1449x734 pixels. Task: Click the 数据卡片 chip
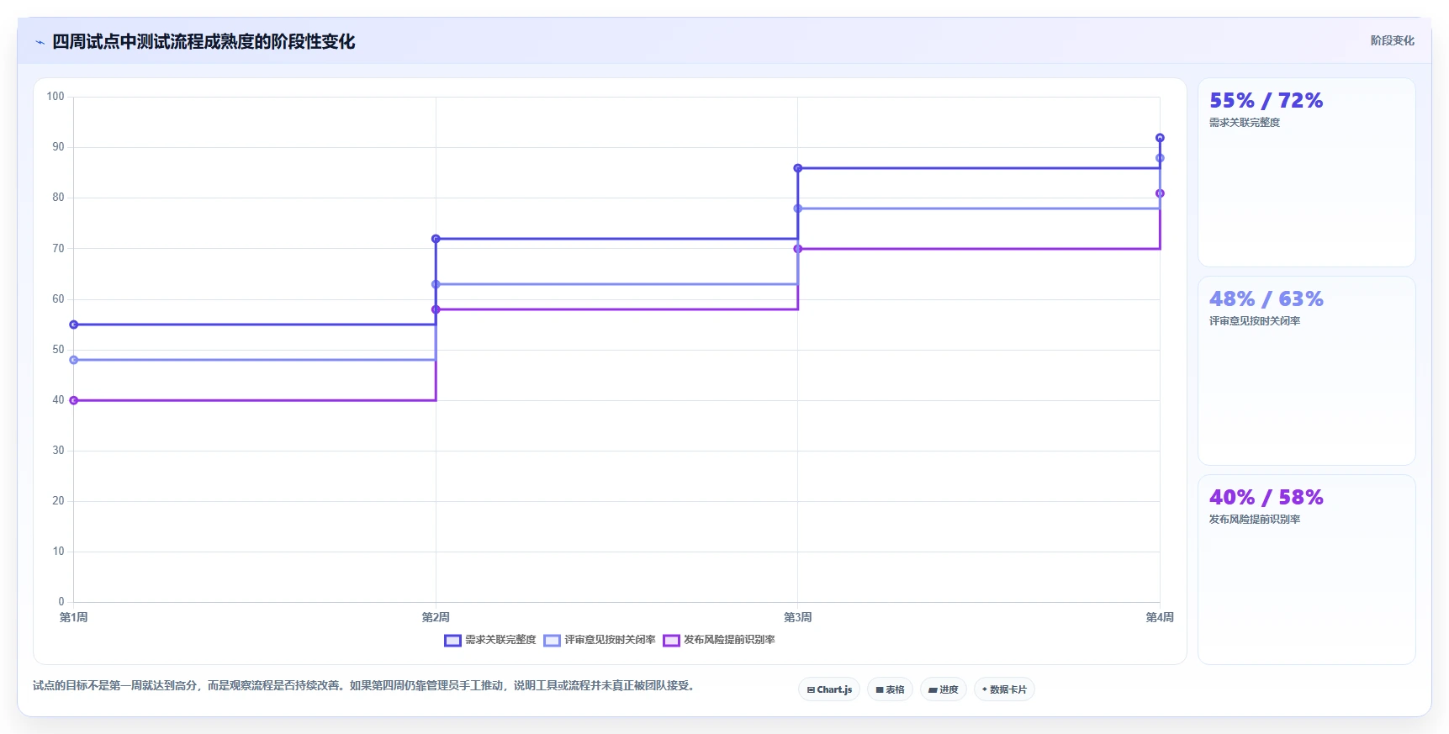pos(1004,689)
